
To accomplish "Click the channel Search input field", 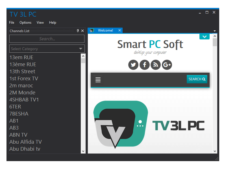I will click(x=47, y=39).
